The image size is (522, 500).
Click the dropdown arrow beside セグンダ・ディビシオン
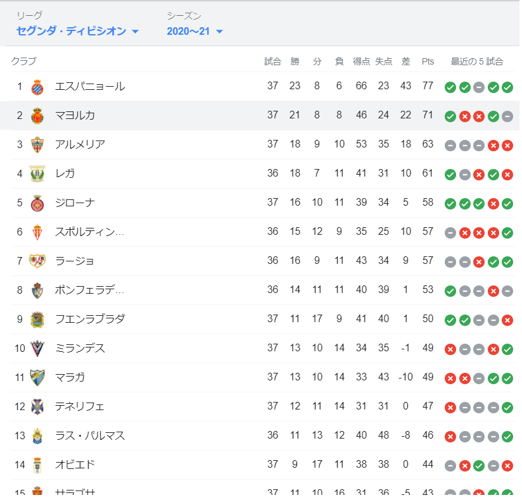click(135, 32)
